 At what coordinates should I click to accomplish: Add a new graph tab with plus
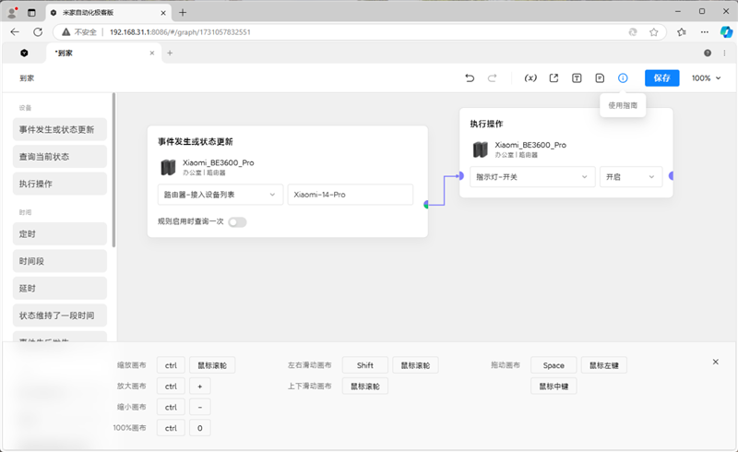coord(170,54)
